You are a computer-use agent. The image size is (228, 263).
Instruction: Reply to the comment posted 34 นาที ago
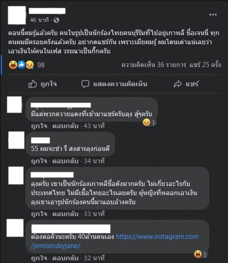[65, 161]
